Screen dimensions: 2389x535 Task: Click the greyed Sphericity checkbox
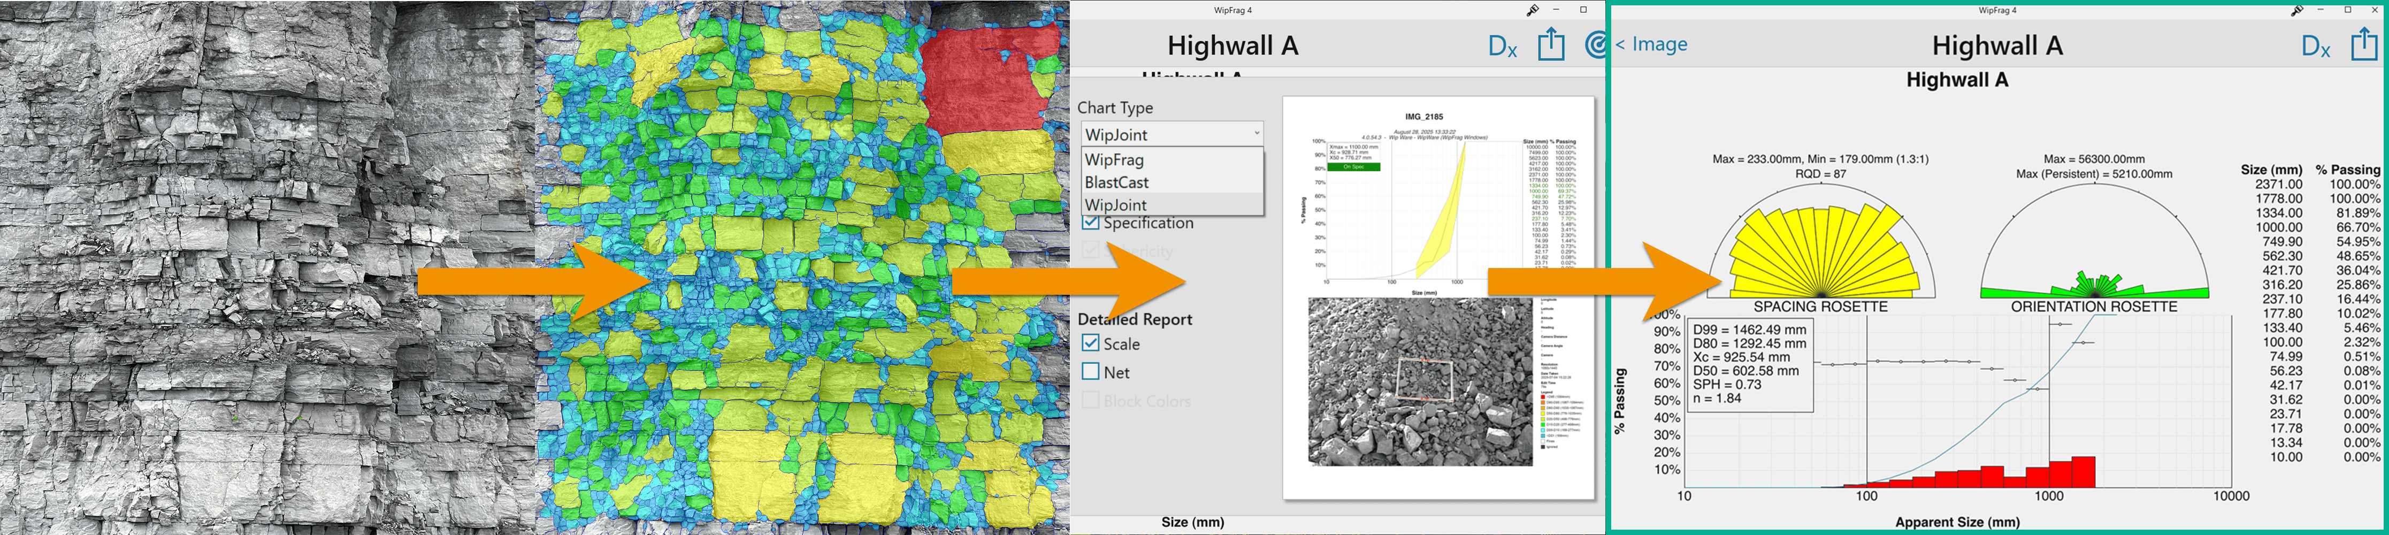(x=1091, y=250)
